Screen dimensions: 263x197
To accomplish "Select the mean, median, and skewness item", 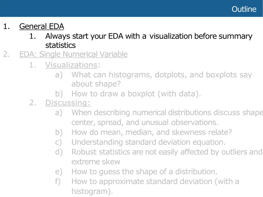I will tap(152, 132).
